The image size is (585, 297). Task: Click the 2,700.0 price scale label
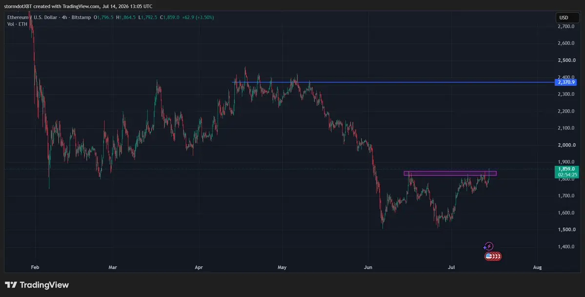click(566, 26)
